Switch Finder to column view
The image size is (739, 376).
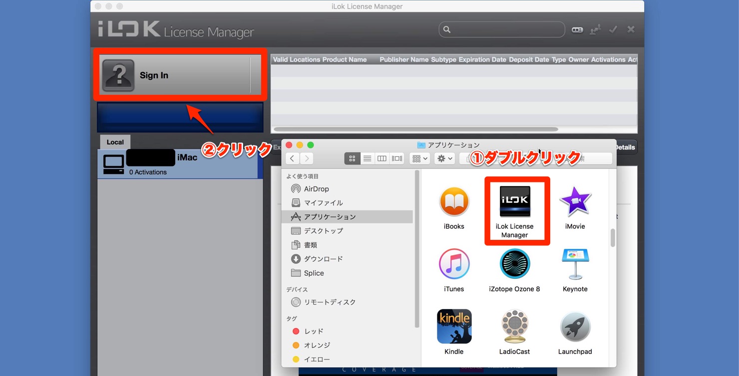tap(382, 159)
